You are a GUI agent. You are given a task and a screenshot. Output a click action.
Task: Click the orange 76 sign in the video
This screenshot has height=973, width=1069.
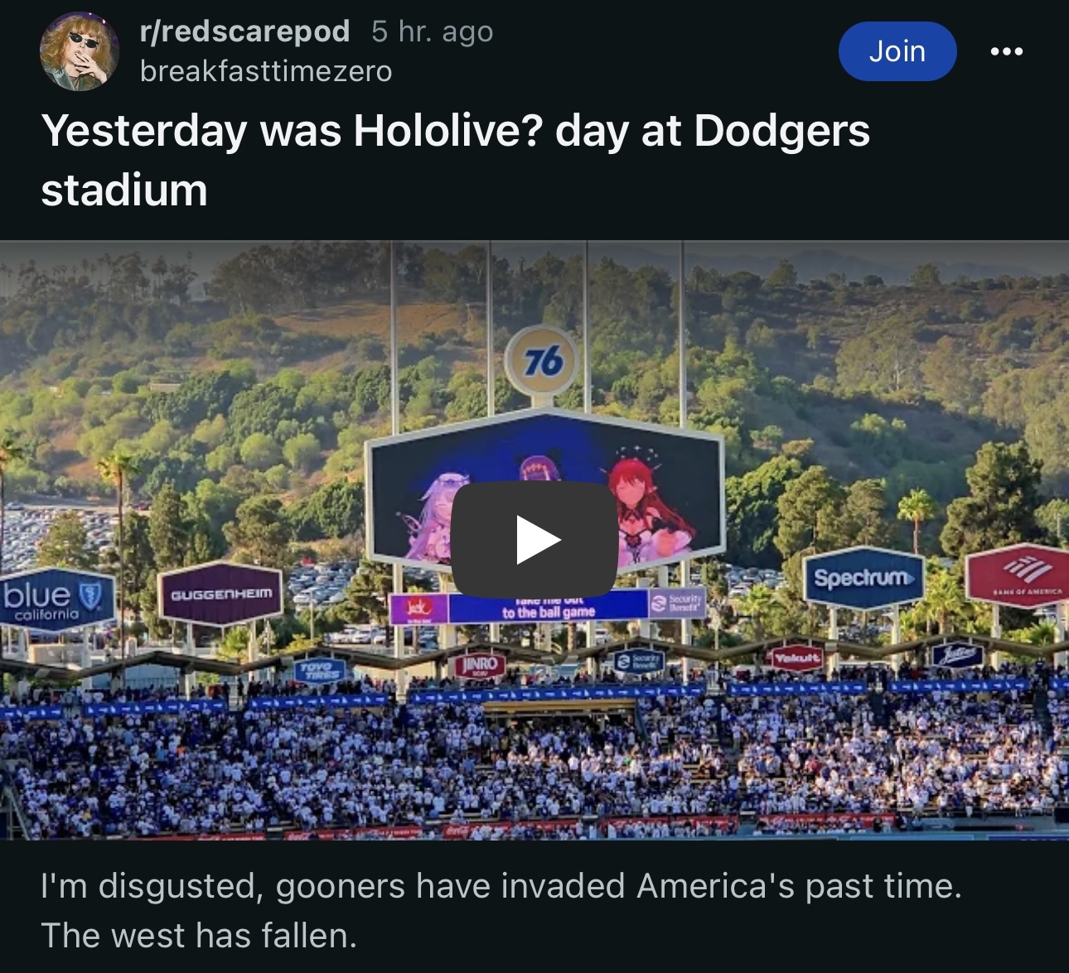click(543, 361)
